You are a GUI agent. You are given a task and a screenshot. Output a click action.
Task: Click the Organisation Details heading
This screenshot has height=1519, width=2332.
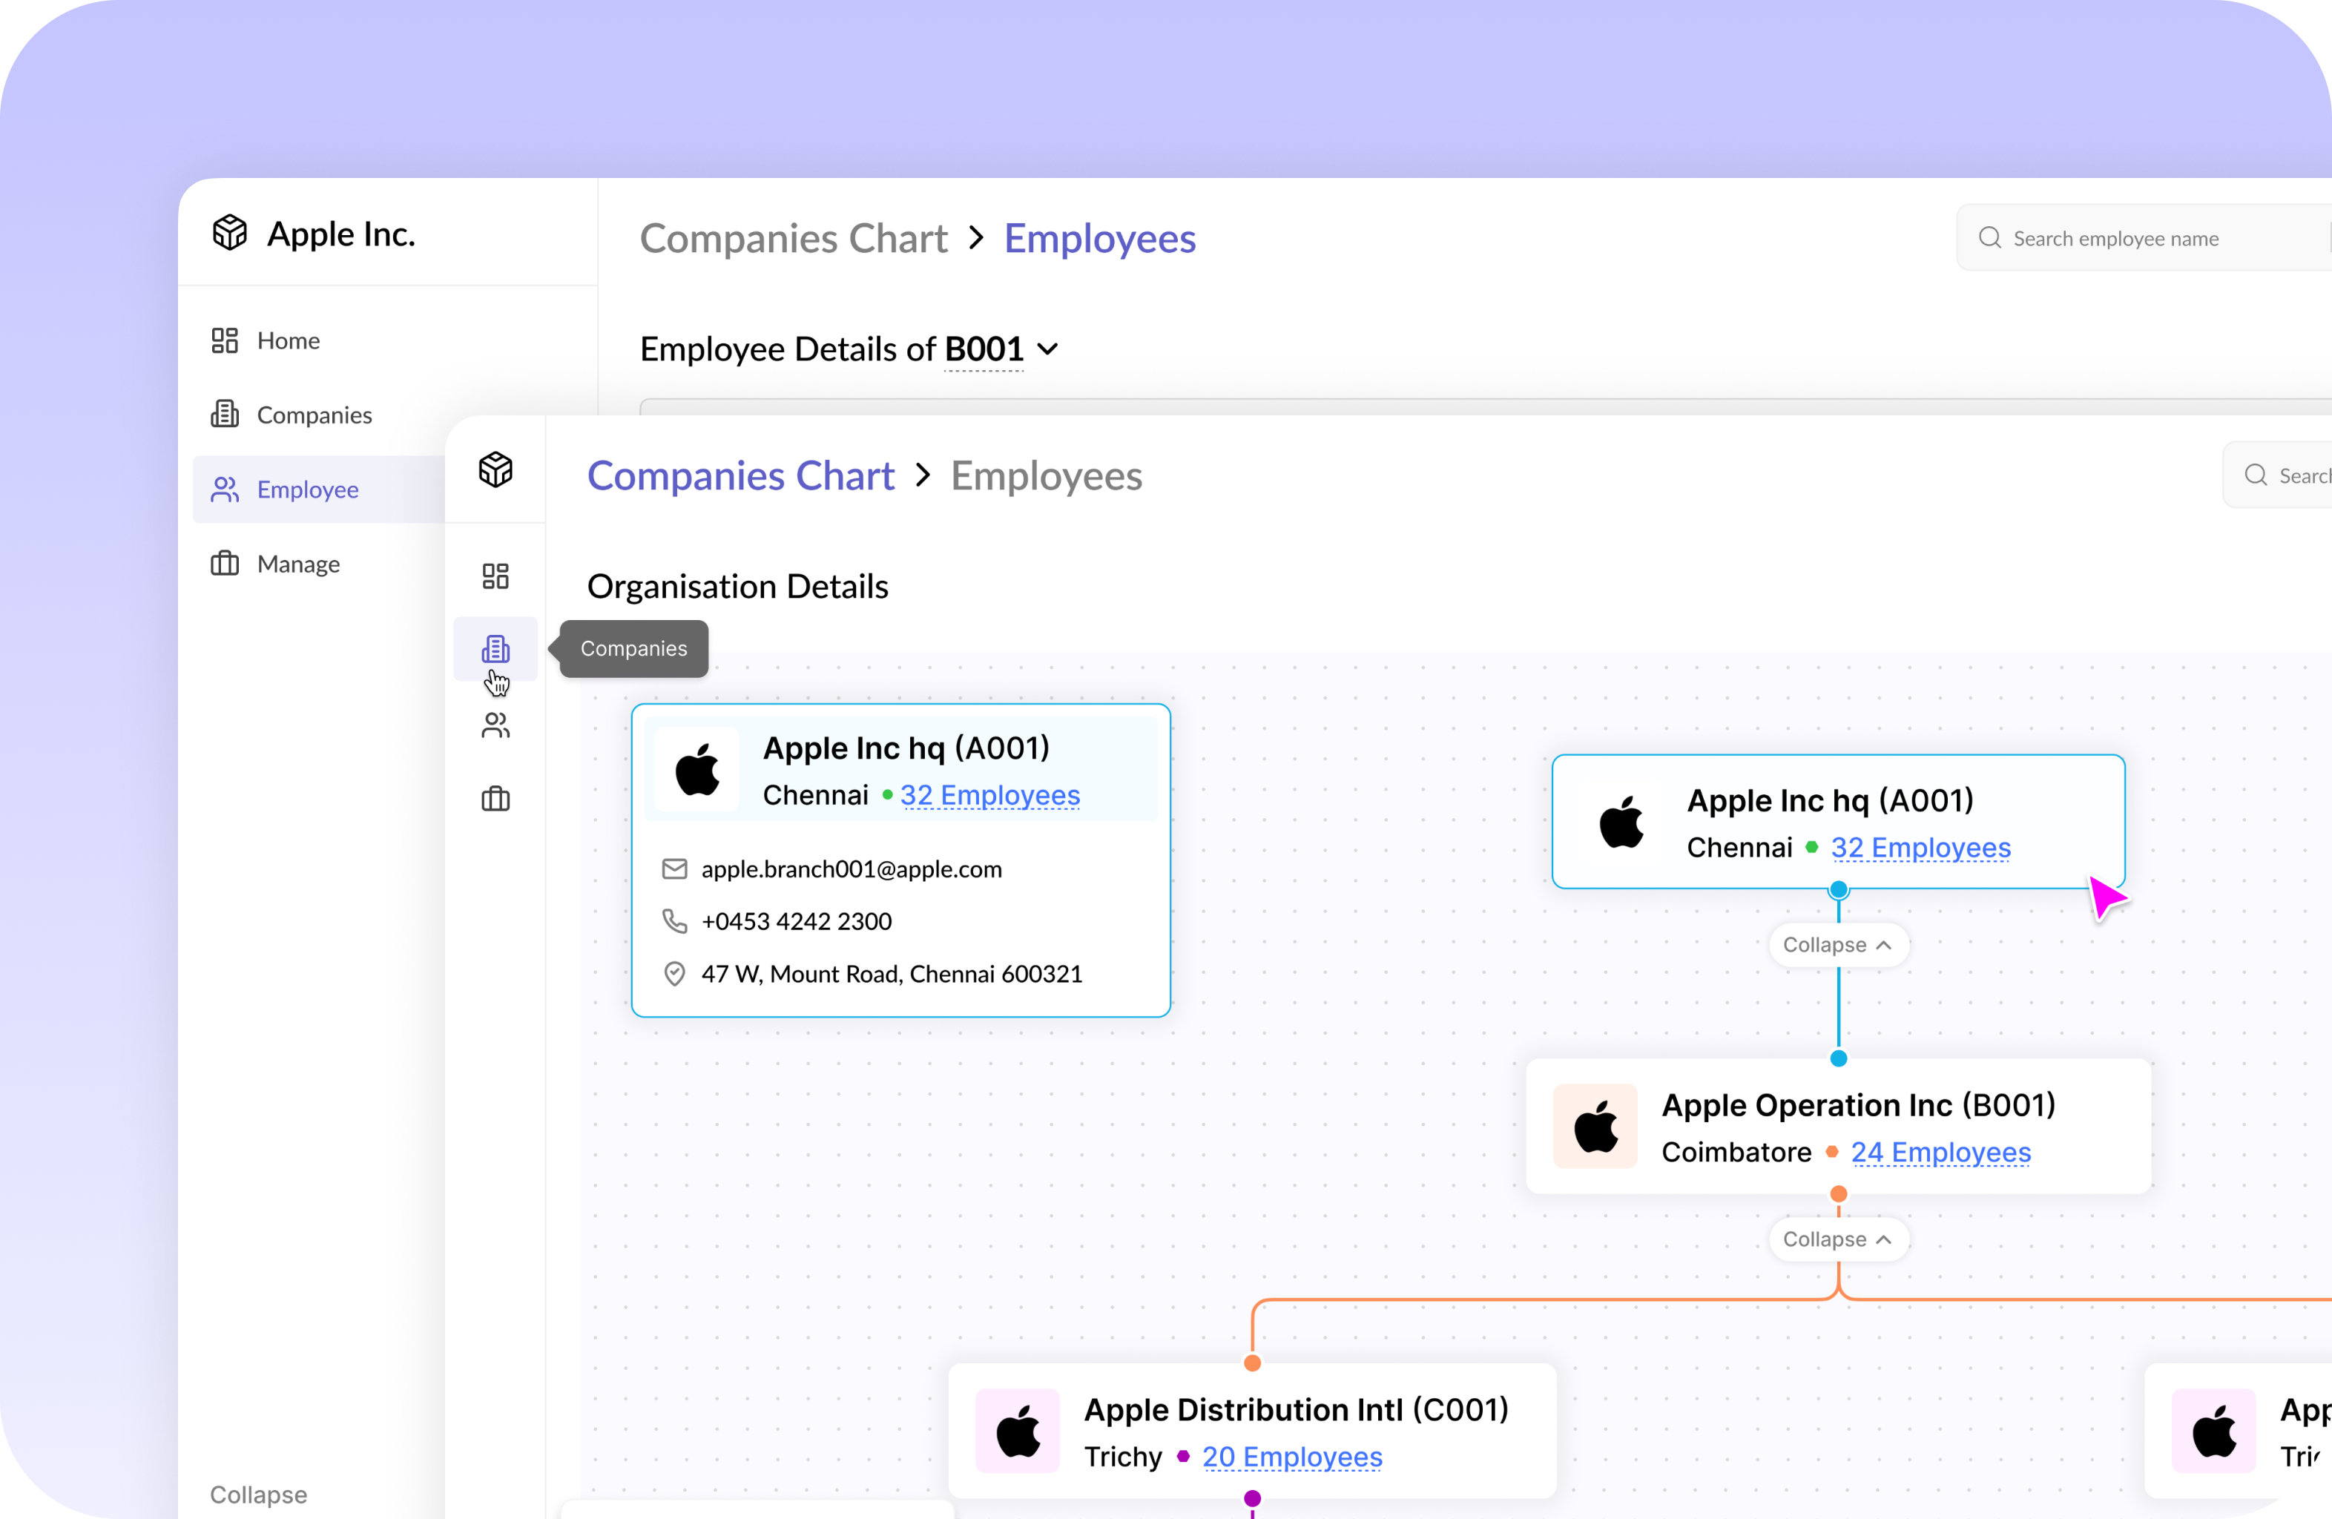pyautogui.click(x=738, y=586)
